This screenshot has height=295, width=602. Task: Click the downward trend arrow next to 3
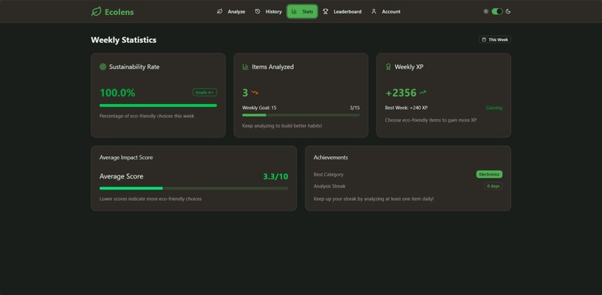pyautogui.click(x=255, y=93)
